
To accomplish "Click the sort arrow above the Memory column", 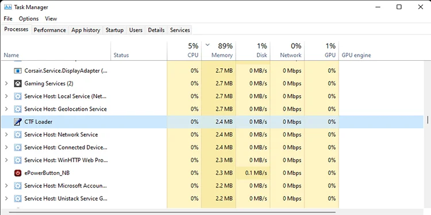I will click(207, 45).
